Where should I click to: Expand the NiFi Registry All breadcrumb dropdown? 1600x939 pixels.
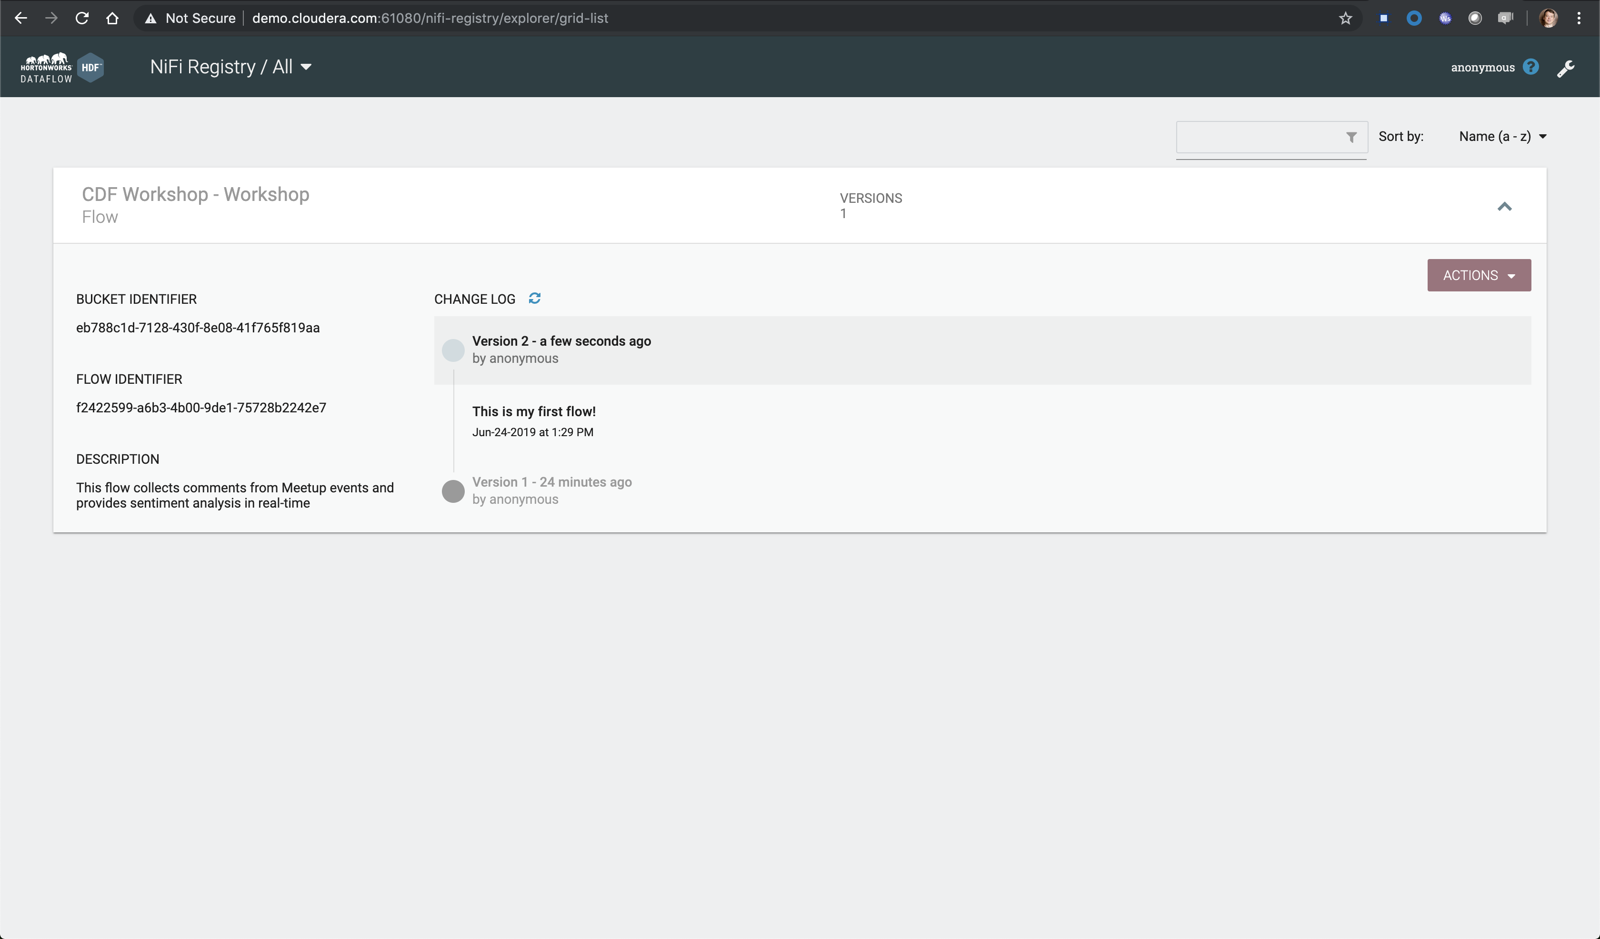306,67
